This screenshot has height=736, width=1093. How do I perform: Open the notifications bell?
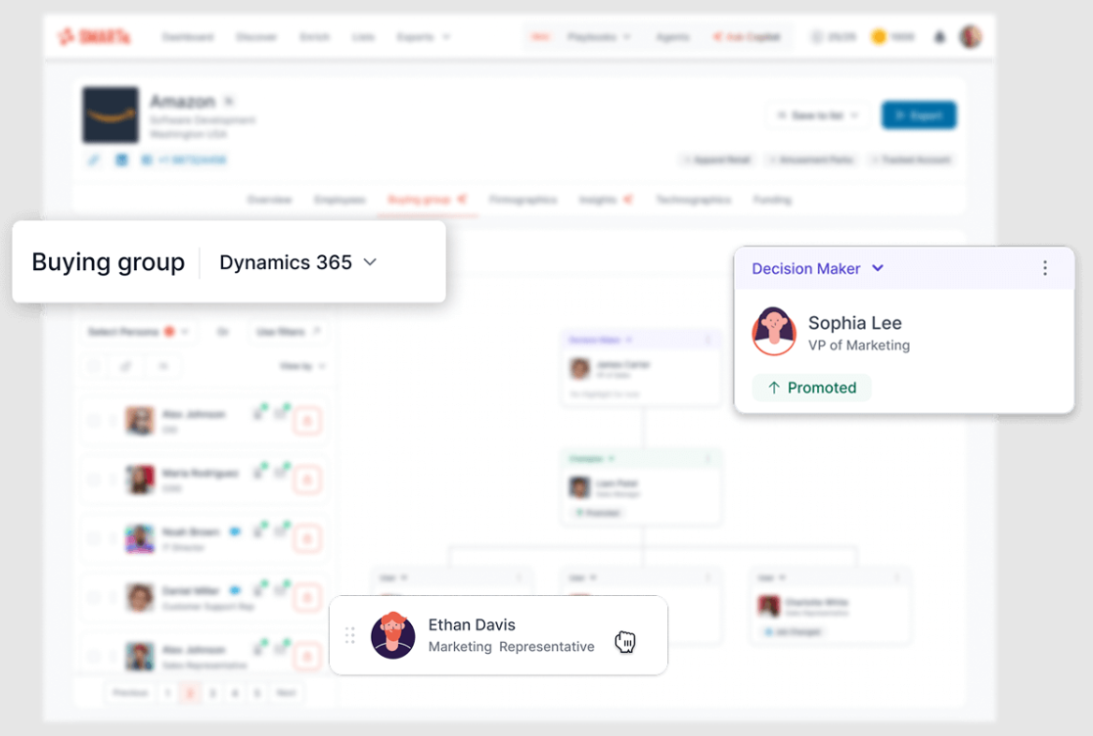click(939, 37)
